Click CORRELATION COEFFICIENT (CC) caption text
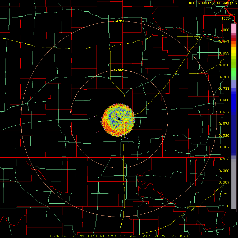This screenshot has height=238, width=238. [83, 236]
